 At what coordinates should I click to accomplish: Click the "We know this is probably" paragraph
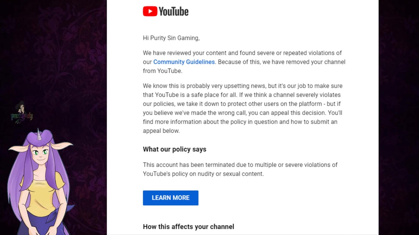coord(243,108)
